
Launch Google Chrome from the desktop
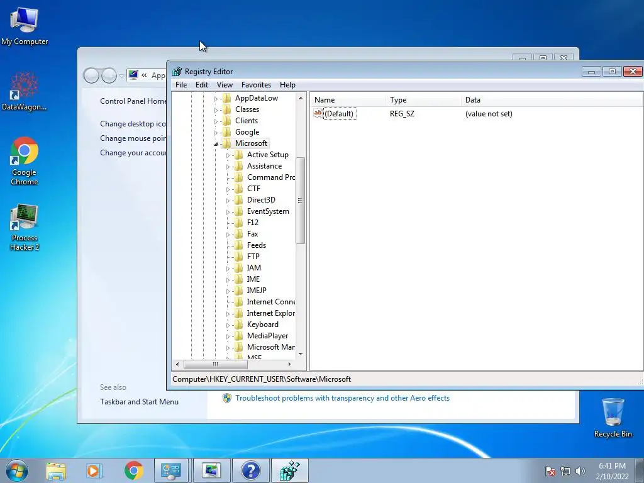(25, 160)
